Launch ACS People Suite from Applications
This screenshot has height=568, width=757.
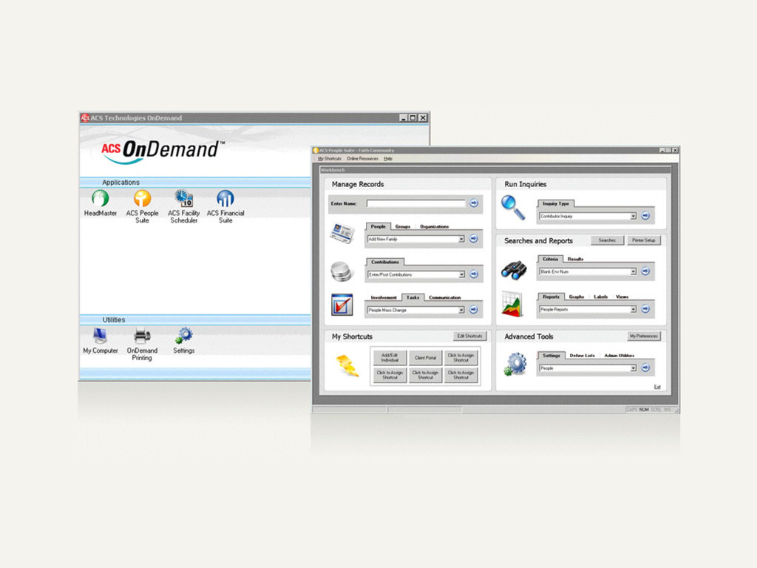(x=142, y=198)
